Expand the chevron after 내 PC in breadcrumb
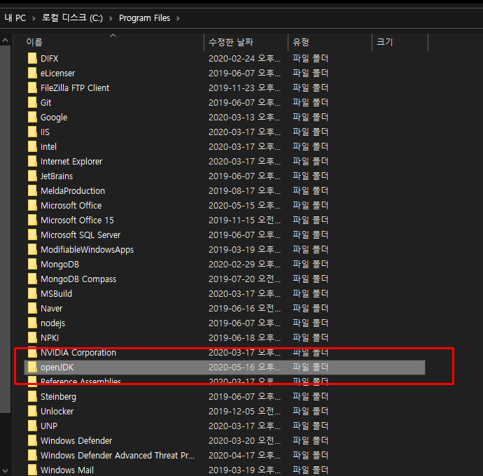Viewport: 483px width, 476px height. click(34, 18)
